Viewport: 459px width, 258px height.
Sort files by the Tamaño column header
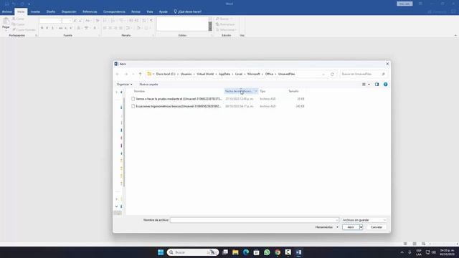[293, 91]
